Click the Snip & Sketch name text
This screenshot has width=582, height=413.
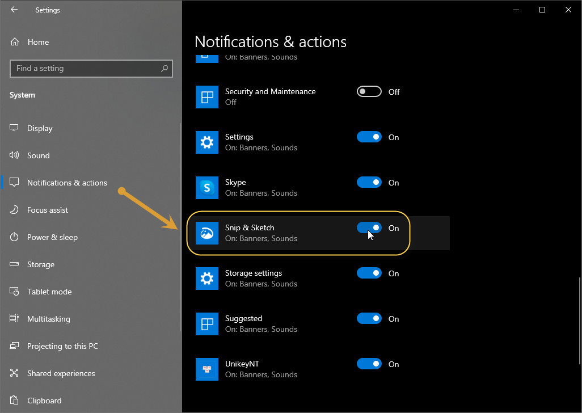click(250, 227)
